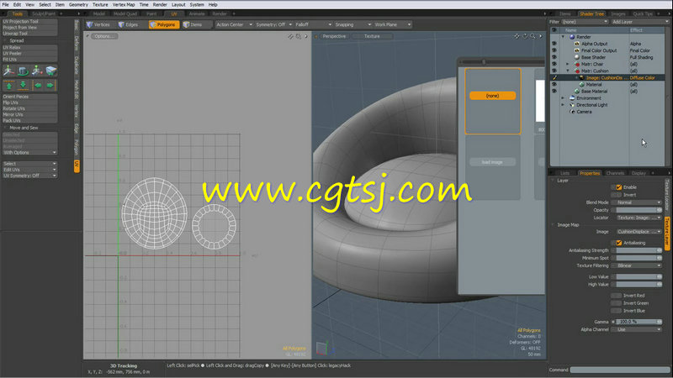Check the Invert Blue checkbox

tap(618, 311)
